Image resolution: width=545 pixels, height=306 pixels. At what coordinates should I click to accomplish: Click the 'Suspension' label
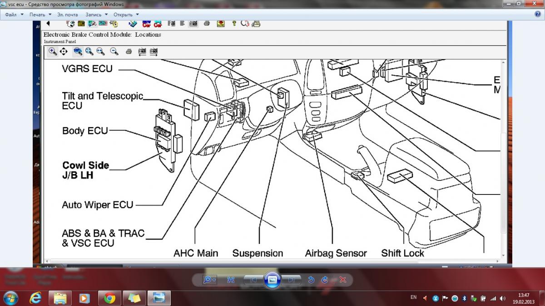[x=258, y=253]
